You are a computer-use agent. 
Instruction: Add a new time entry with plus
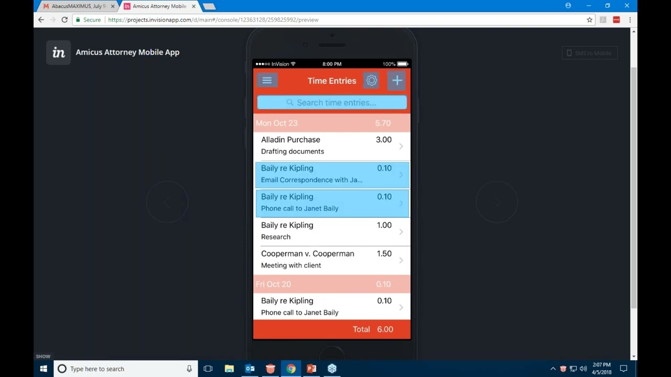coord(397,81)
